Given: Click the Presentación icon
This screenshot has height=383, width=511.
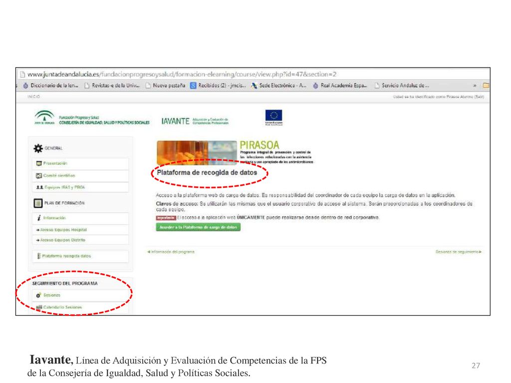Looking at the screenshot, I should (x=39, y=164).
